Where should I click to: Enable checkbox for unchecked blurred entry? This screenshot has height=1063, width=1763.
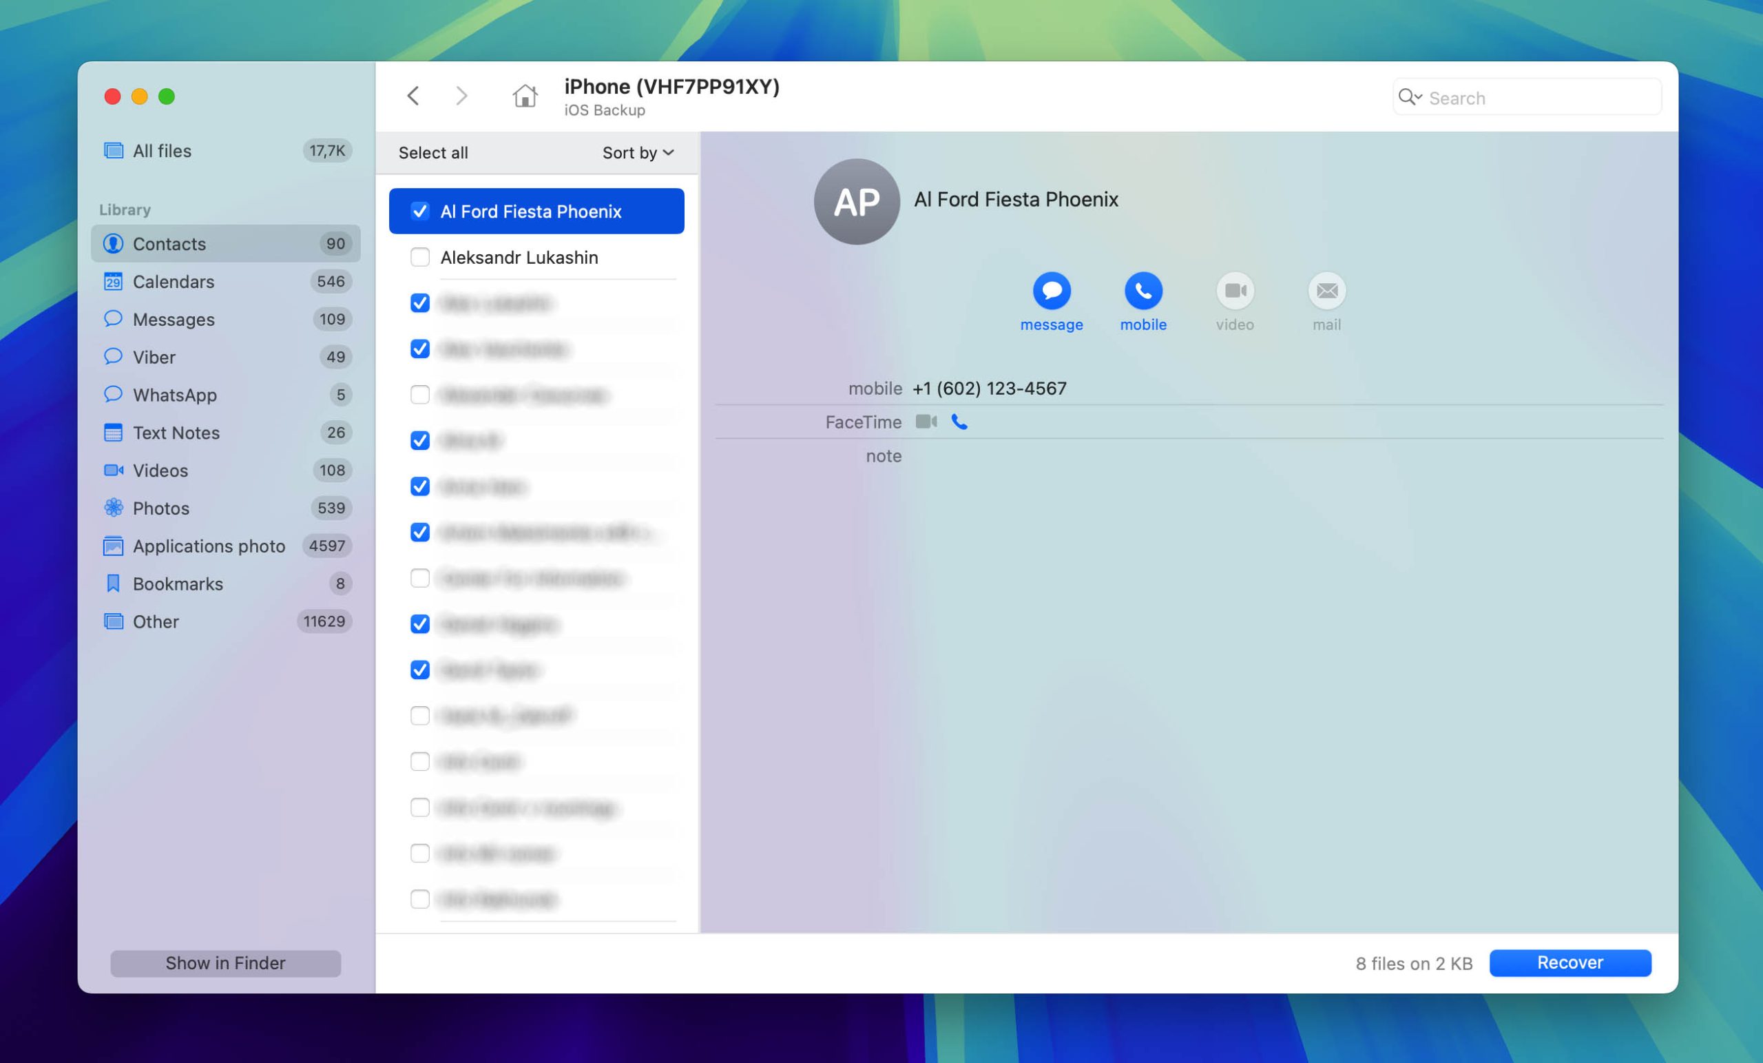tap(419, 394)
